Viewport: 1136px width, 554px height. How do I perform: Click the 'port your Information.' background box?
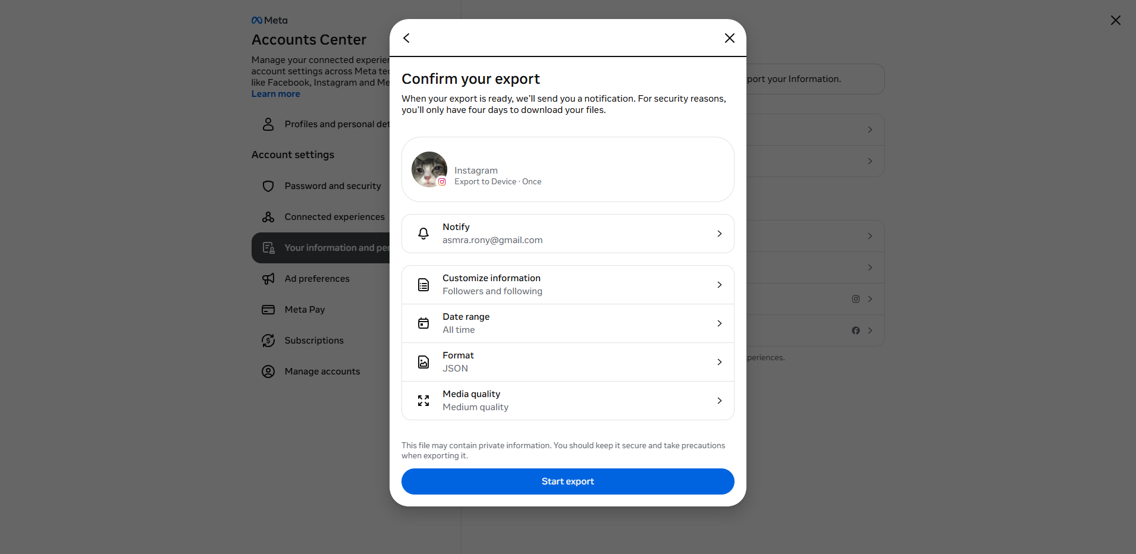click(815, 79)
